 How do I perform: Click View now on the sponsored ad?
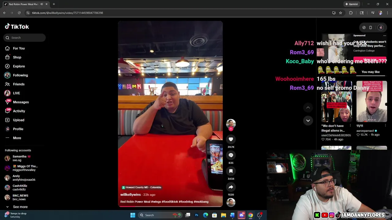[x=370, y=60]
